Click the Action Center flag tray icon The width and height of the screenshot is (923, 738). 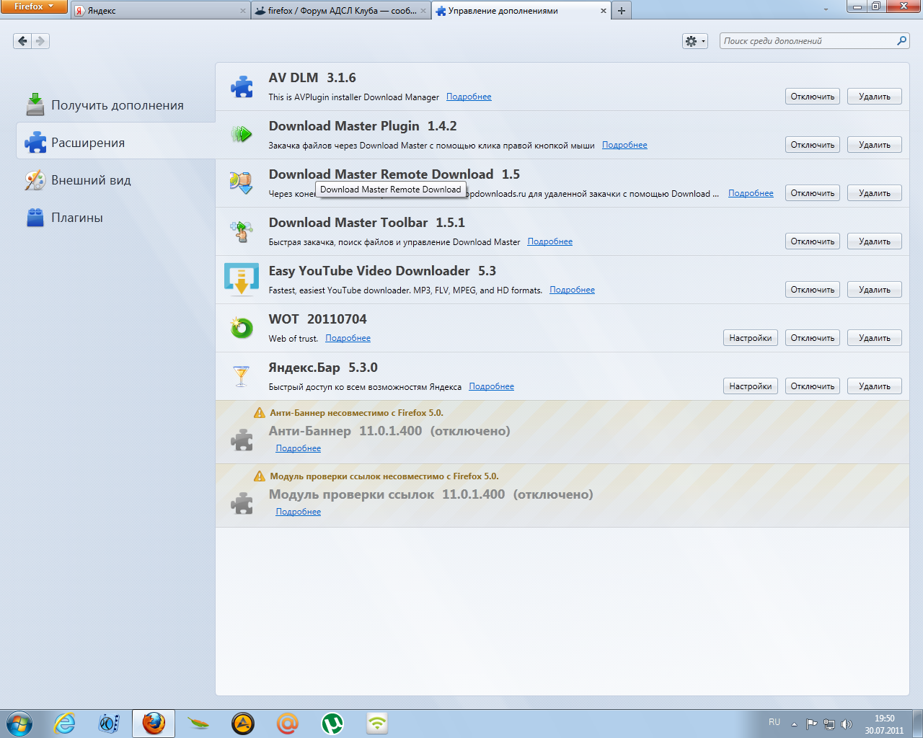coord(812,724)
